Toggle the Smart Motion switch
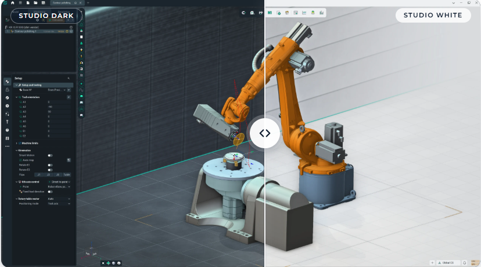Viewport: 481px width, 267px height. (50, 155)
